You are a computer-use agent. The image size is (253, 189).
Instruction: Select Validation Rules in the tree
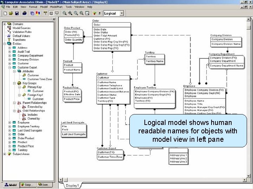pyautogui.click(x=22, y=32)
